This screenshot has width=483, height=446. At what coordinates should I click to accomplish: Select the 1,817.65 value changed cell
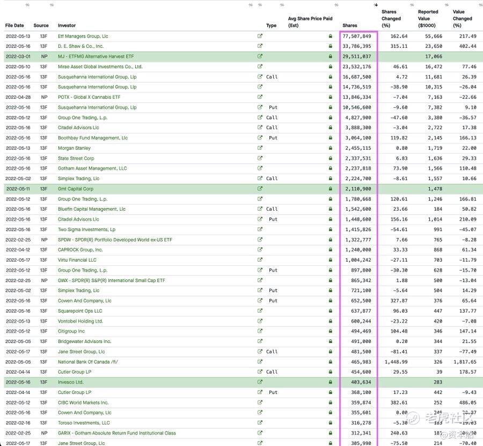click(x=465, y=362)
